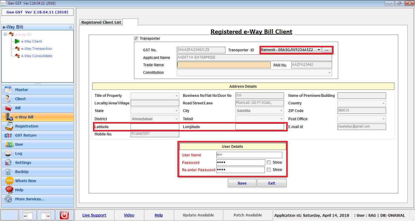Enable Show for Re-enter Password field

click(x=269, y=170)
